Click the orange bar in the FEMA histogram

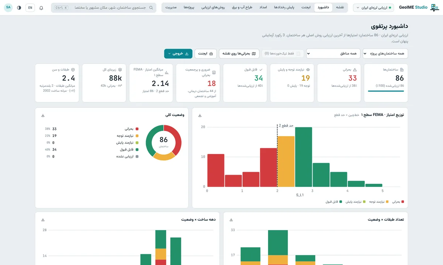click(286, 161)
